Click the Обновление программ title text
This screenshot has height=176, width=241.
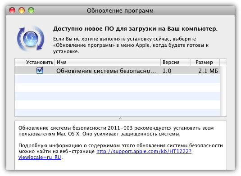pyautogui.click(x=120, y=11)
